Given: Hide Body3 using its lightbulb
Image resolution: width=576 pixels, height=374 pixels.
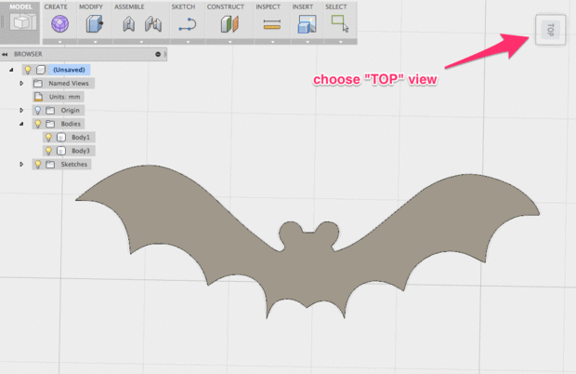Looking at the screenshot, I should (x=48, y=151).
